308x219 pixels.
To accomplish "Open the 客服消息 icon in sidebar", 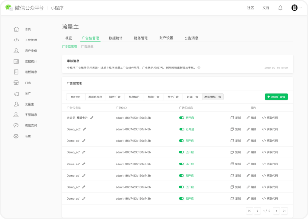I will [16, 115].
